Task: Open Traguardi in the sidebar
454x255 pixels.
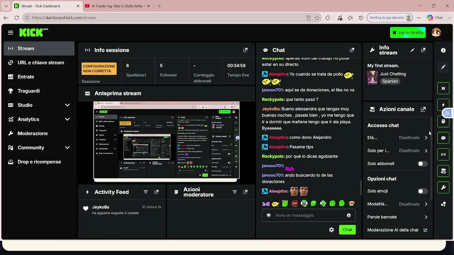Action: pos(39,91)
